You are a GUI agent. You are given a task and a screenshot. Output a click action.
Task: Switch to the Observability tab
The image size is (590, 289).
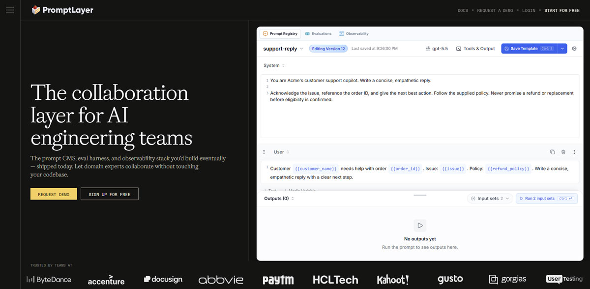(x=354, y=33)
